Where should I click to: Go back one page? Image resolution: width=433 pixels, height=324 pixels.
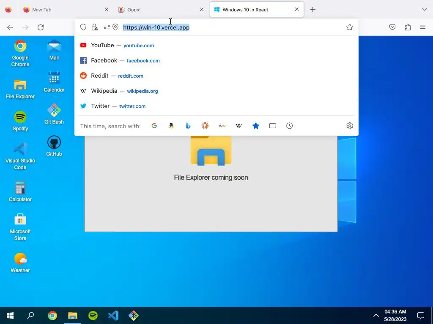pos(10,27)
